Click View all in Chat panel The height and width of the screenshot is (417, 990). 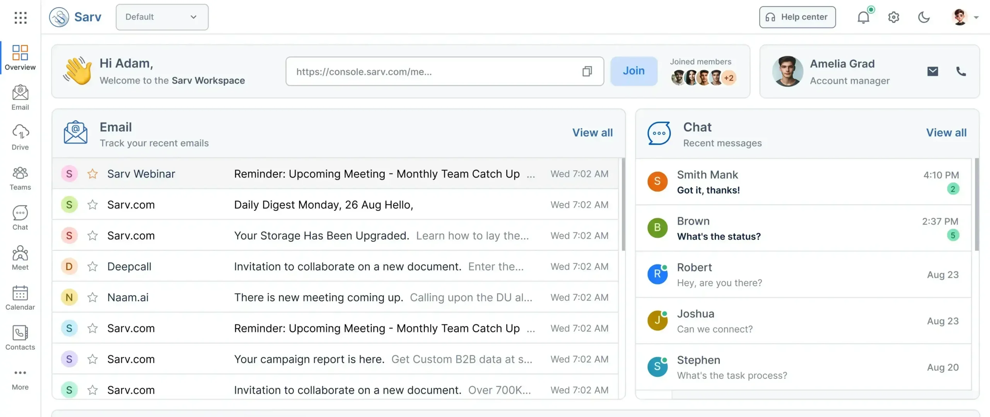click(946, 132)
